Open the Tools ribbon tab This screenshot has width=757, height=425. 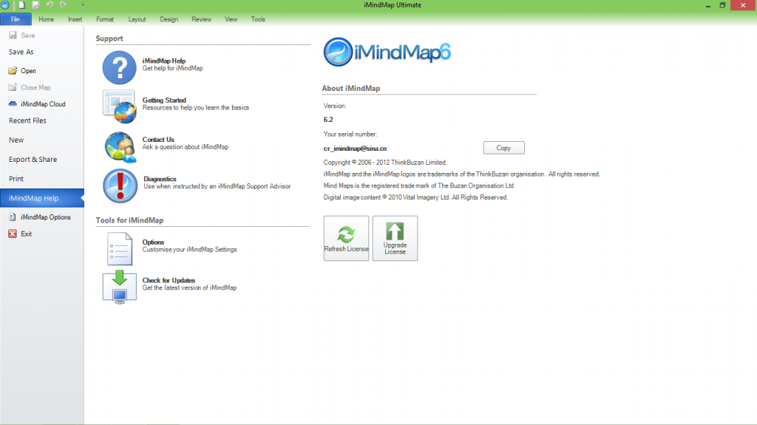tap(258, 19)
